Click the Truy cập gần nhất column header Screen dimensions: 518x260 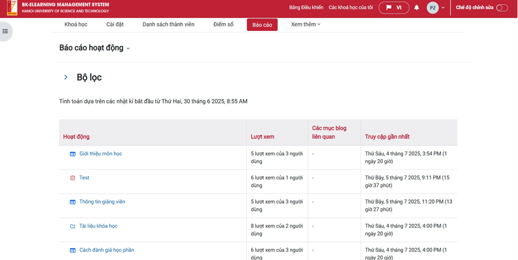tap(387, 137)
